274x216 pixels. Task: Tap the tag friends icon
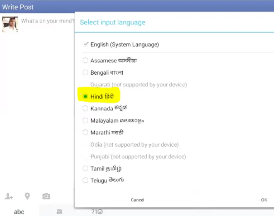9,196
